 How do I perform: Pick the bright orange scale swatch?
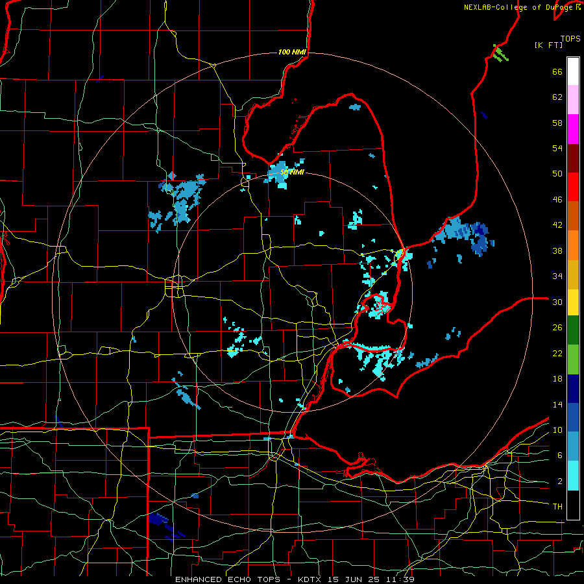(x=573, y=245)
